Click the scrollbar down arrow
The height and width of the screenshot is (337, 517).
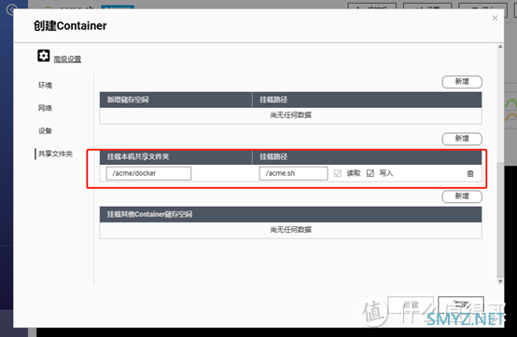(x=500, y=281)
